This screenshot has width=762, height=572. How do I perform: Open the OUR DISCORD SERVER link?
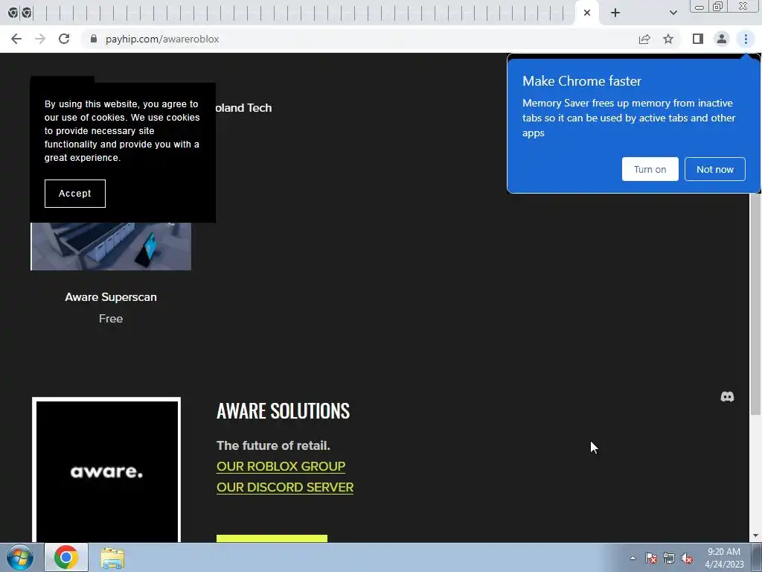tap(285, 487)
